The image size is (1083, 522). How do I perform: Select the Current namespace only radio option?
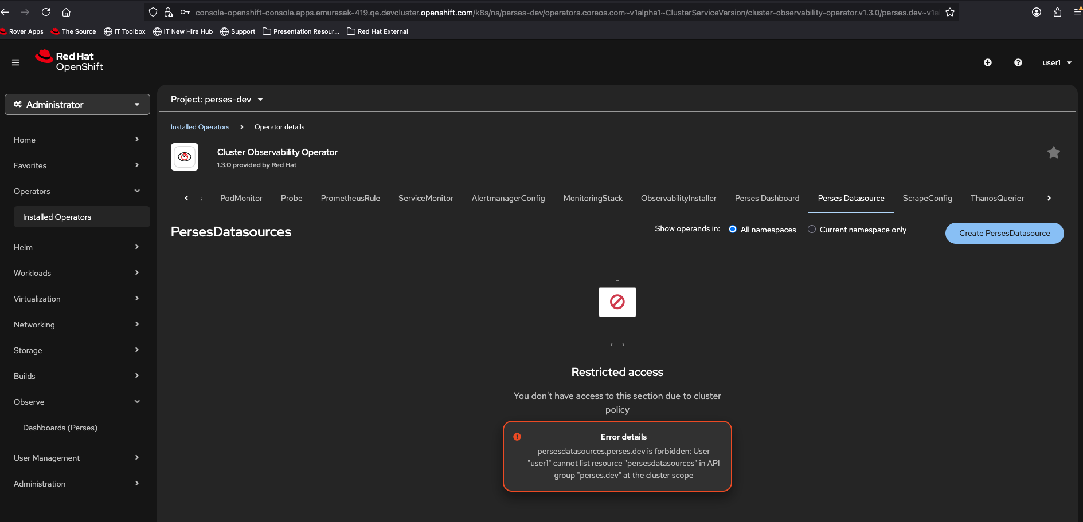tap(812, 229)
